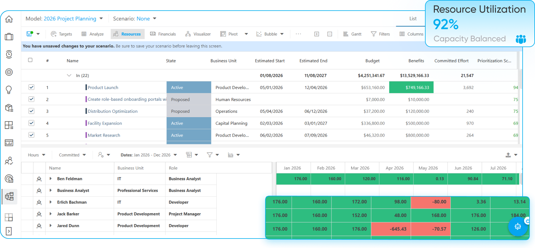Viewport: 535px width, 248px height.
Task: Click the green Benefits cell $749,166.33
Action: pyautogui.click(x=411, y=87)
